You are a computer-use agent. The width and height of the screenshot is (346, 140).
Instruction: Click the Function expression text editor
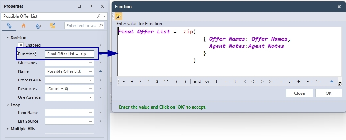(x=229, y=52)
